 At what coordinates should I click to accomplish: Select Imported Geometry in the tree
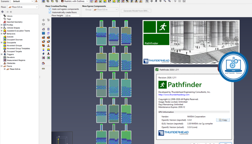[x=14, y=22]
